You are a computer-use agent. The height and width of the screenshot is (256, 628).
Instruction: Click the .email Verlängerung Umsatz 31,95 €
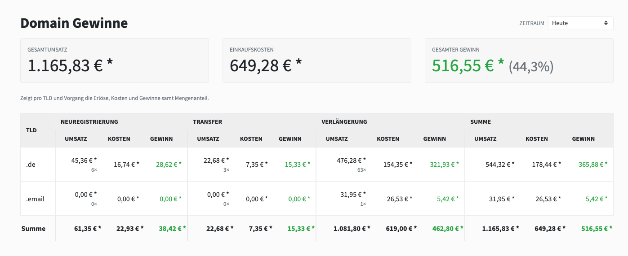point(354,194)
